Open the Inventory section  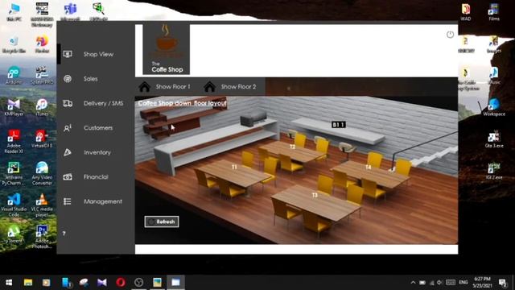click(x=97, y=152)
